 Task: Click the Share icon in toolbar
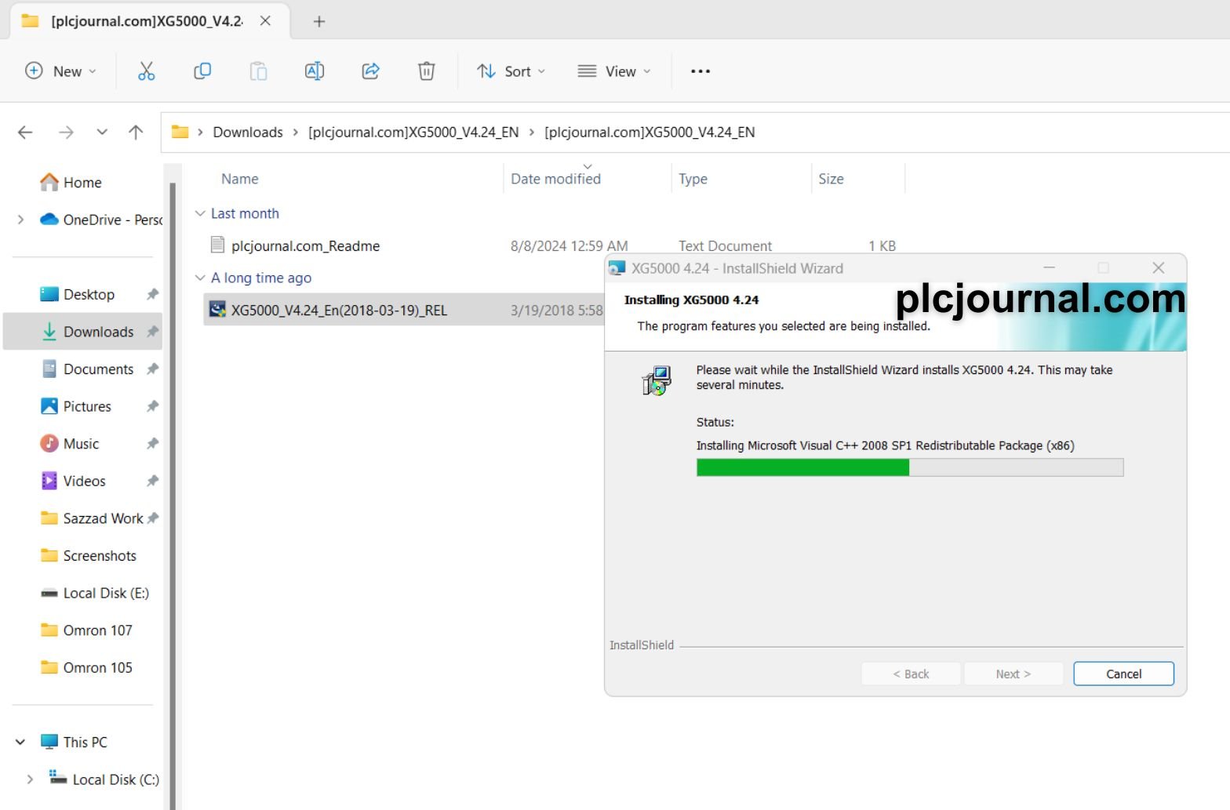(370, 71)
